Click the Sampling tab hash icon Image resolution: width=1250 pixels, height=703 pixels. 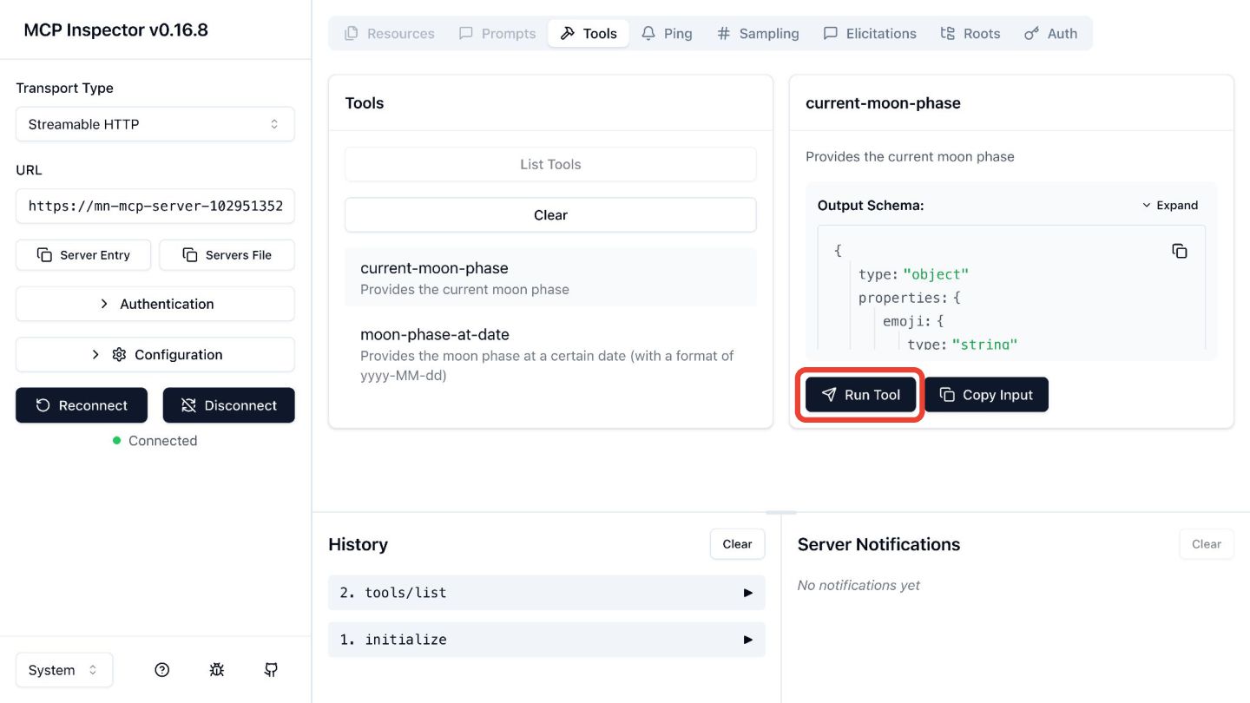tap(723, 34)
